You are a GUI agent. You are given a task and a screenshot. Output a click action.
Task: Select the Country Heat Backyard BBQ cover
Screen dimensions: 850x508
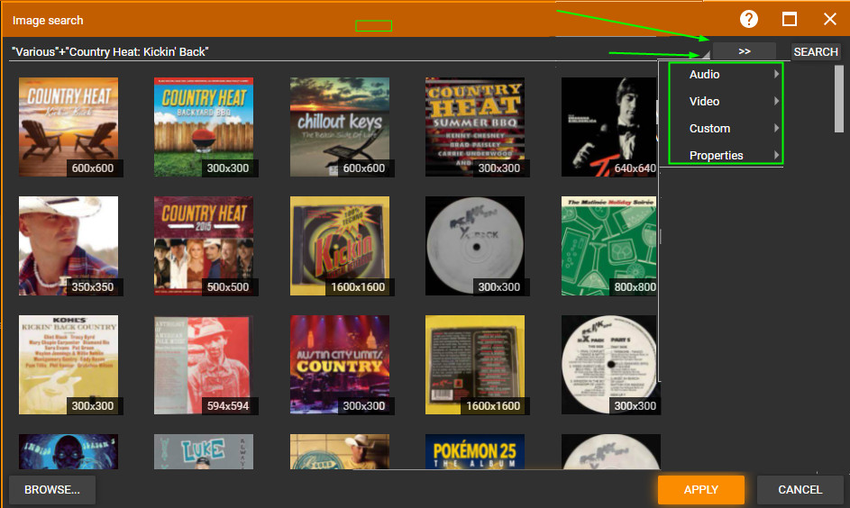[204, 126]
